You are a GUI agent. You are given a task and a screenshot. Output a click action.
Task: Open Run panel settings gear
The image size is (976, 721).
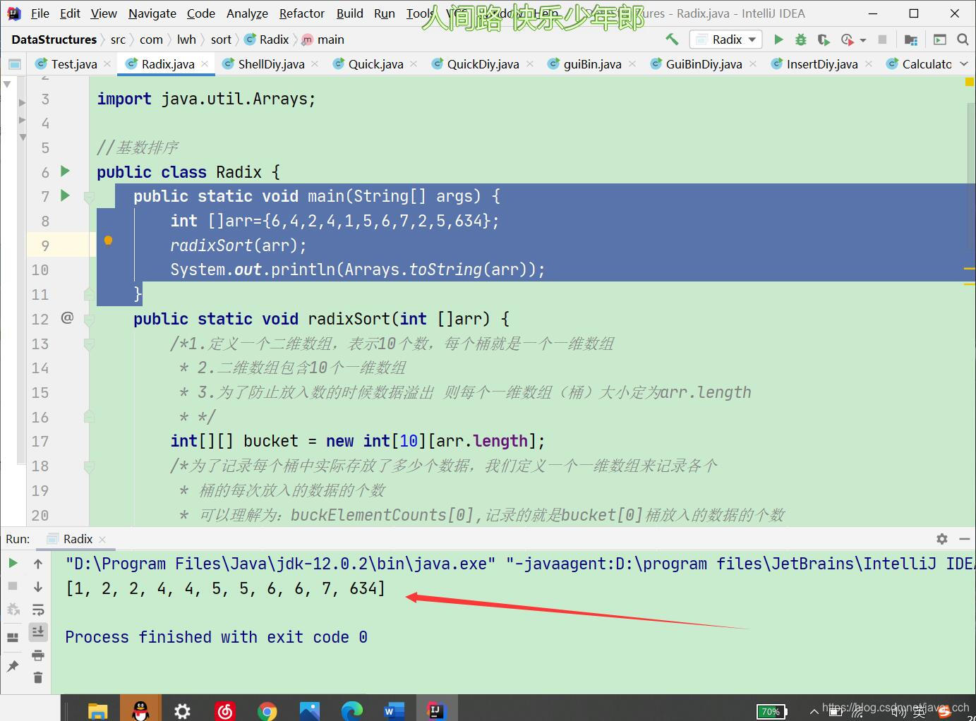tap(941, 539)
